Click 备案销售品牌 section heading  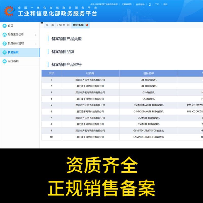click(x=63, y=52)
